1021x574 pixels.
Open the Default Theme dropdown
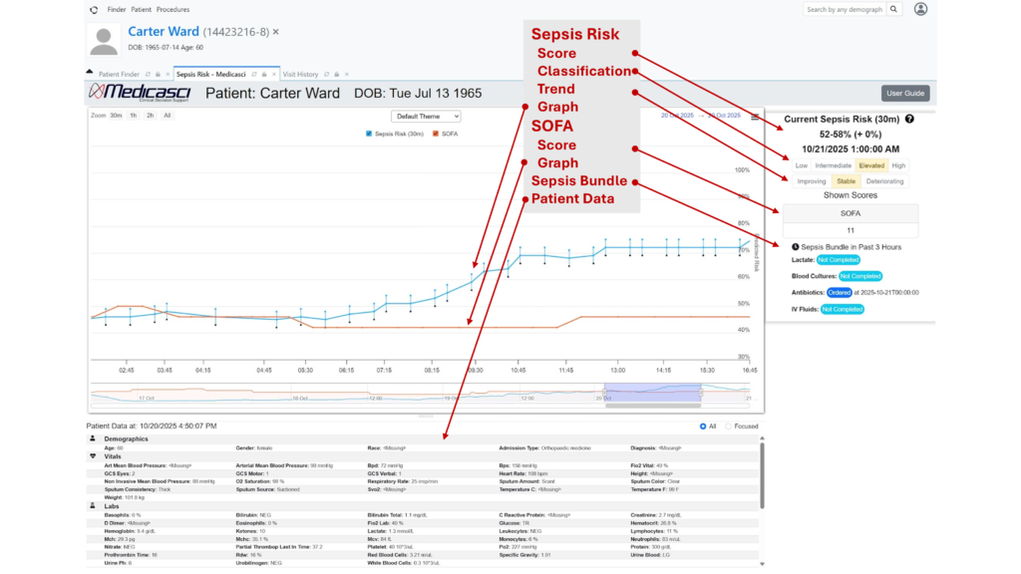[x=426, y=116]
